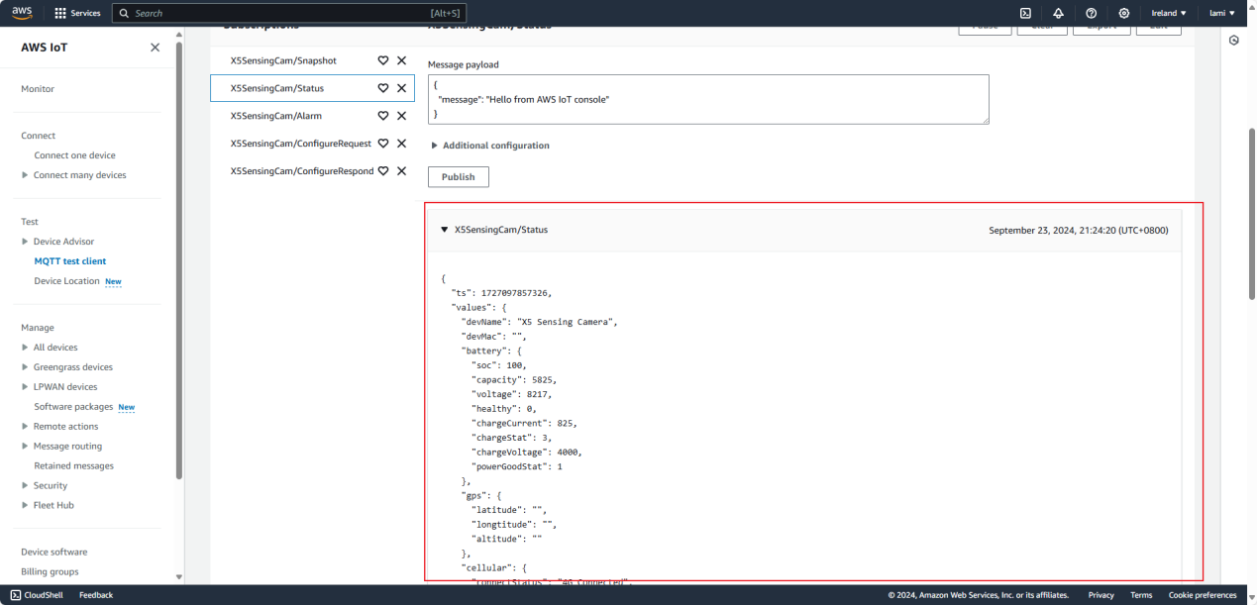1257x605 pixels.
Task: Remove the X5SensingCam/ConfigureRespond subscription
Action: (401, 171)
